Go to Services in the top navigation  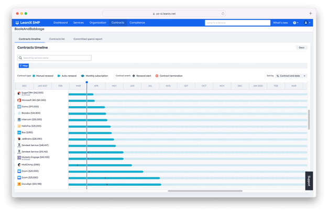[x=79, y=23]
